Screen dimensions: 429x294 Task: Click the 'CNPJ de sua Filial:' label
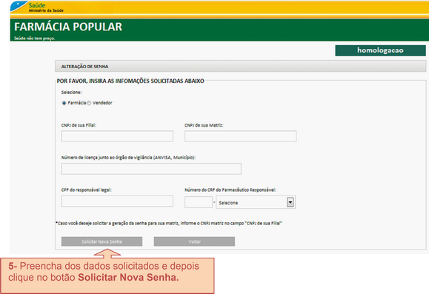point(79,125)
